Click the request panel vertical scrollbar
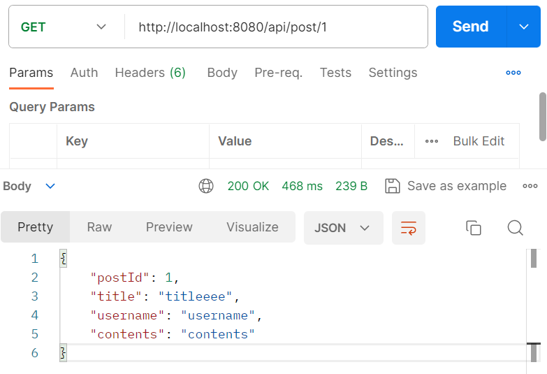The width and height of the screenshot is (547, 374). pos(543,117)
